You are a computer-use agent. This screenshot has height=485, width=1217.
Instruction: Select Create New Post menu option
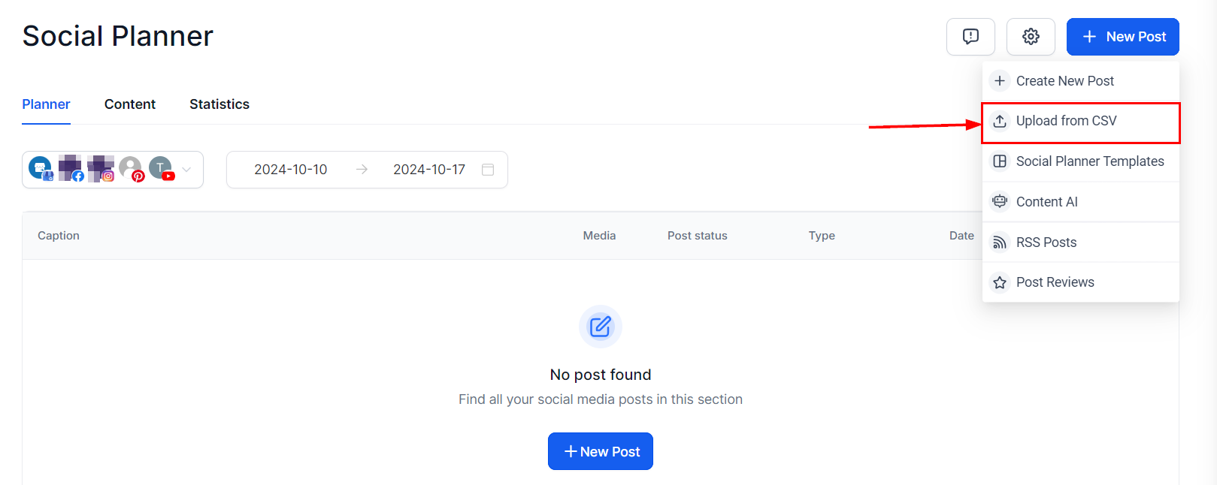1064,81
